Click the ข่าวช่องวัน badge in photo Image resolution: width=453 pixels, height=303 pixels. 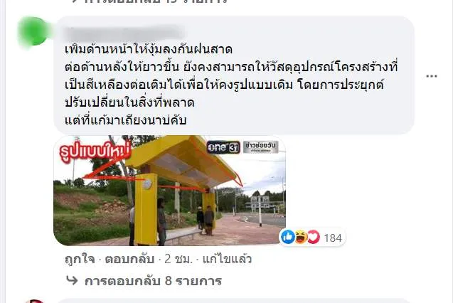[x=260, y=147]
